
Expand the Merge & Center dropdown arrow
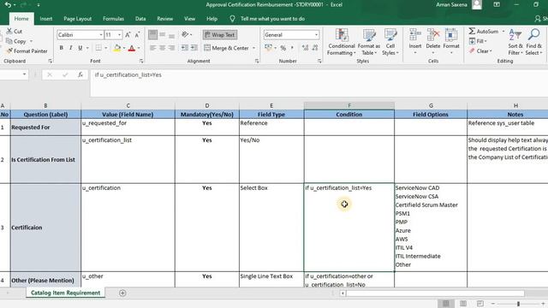253,48
